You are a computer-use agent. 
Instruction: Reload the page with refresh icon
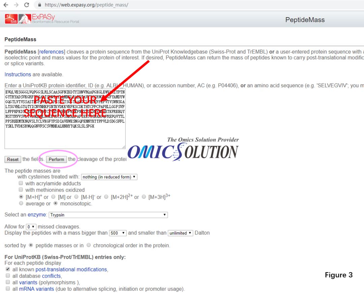pos(27,5)
